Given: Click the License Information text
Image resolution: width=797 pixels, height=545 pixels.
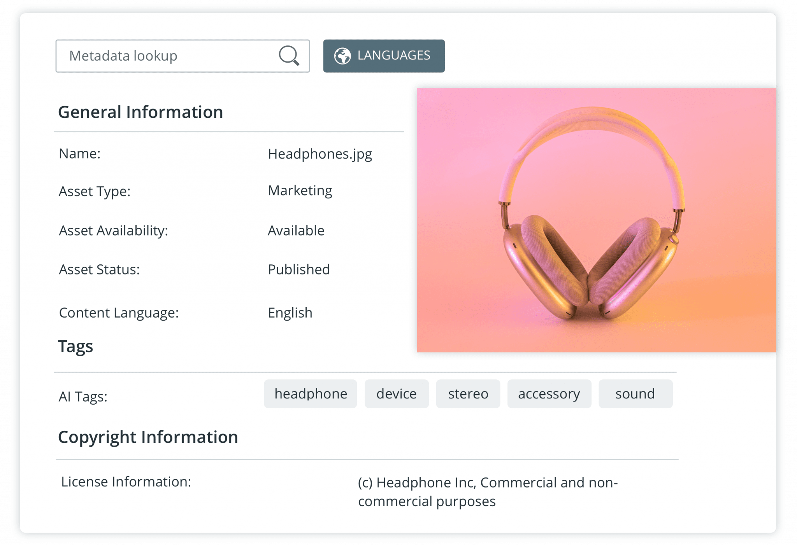Looking at the screenshot, I should 126,481.
